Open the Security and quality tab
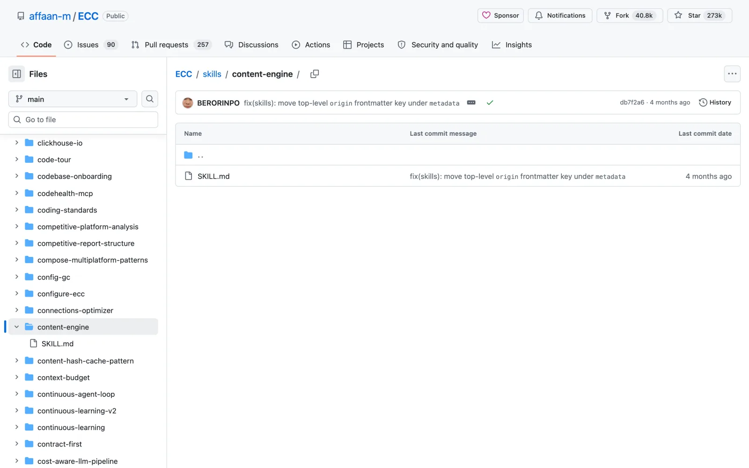 pyautogui.click(x=438, y=45)
